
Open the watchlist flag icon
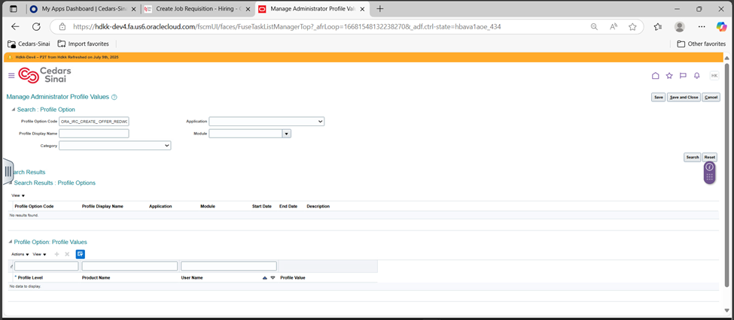click(x=683, y=76)
